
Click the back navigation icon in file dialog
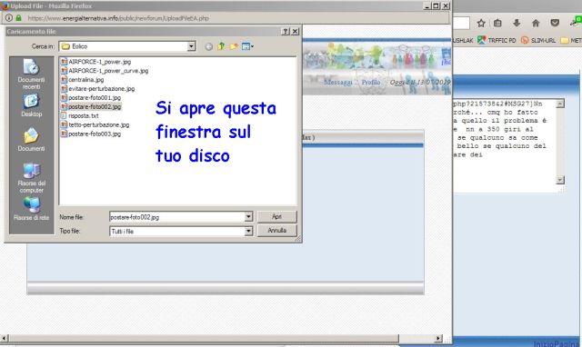pyautogui.click(x=209, y=46)
